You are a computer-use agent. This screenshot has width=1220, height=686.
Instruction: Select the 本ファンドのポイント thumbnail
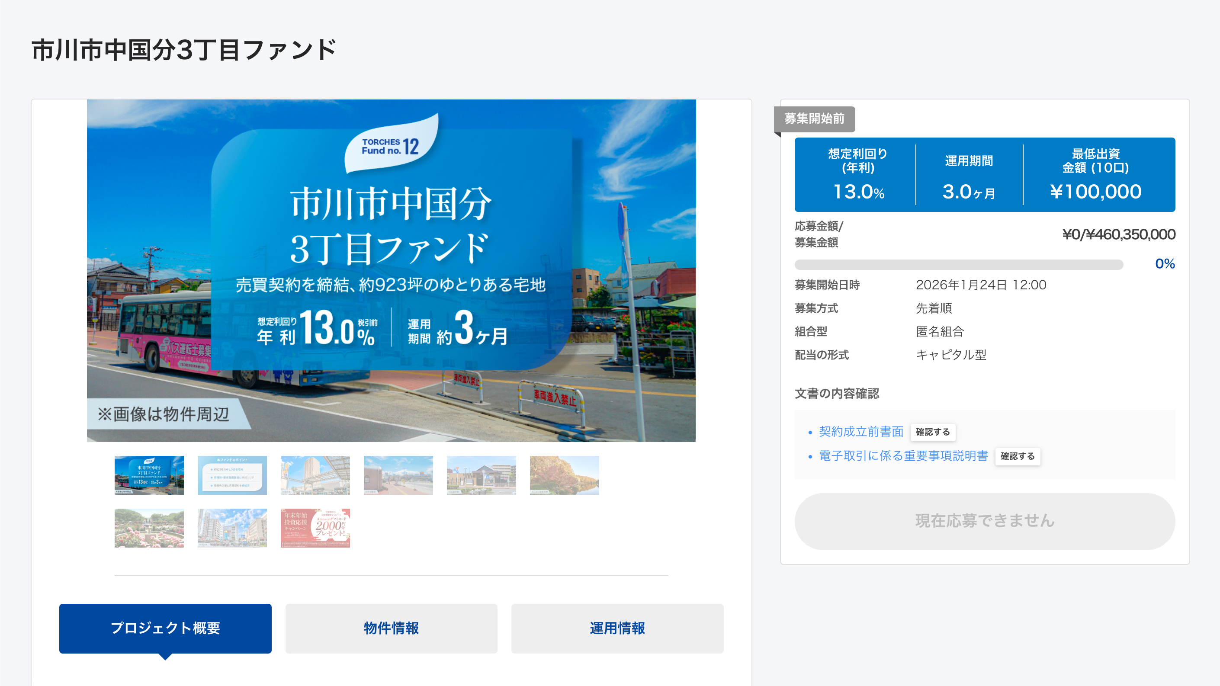point(232,475)
